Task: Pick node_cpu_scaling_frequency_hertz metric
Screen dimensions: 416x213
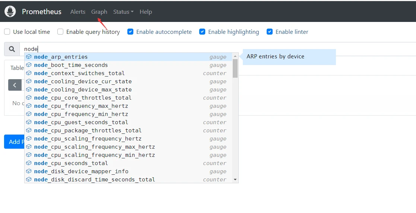Action: (128, 139)
